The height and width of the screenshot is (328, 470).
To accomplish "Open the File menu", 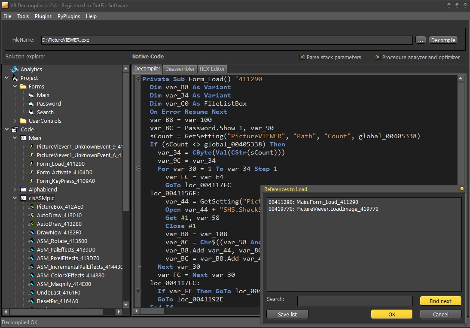I will pyautogui.click(x=7, y=16).
